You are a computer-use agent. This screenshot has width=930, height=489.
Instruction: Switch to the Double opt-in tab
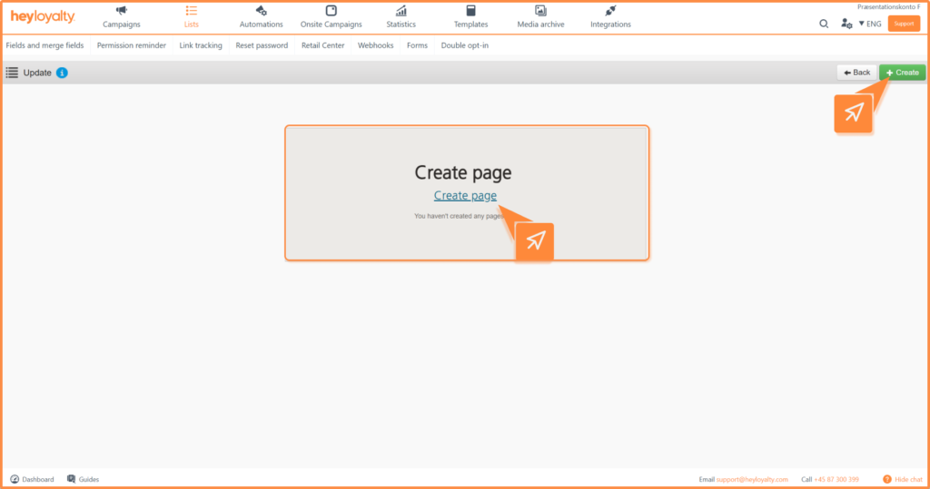[x=464, y=45]
